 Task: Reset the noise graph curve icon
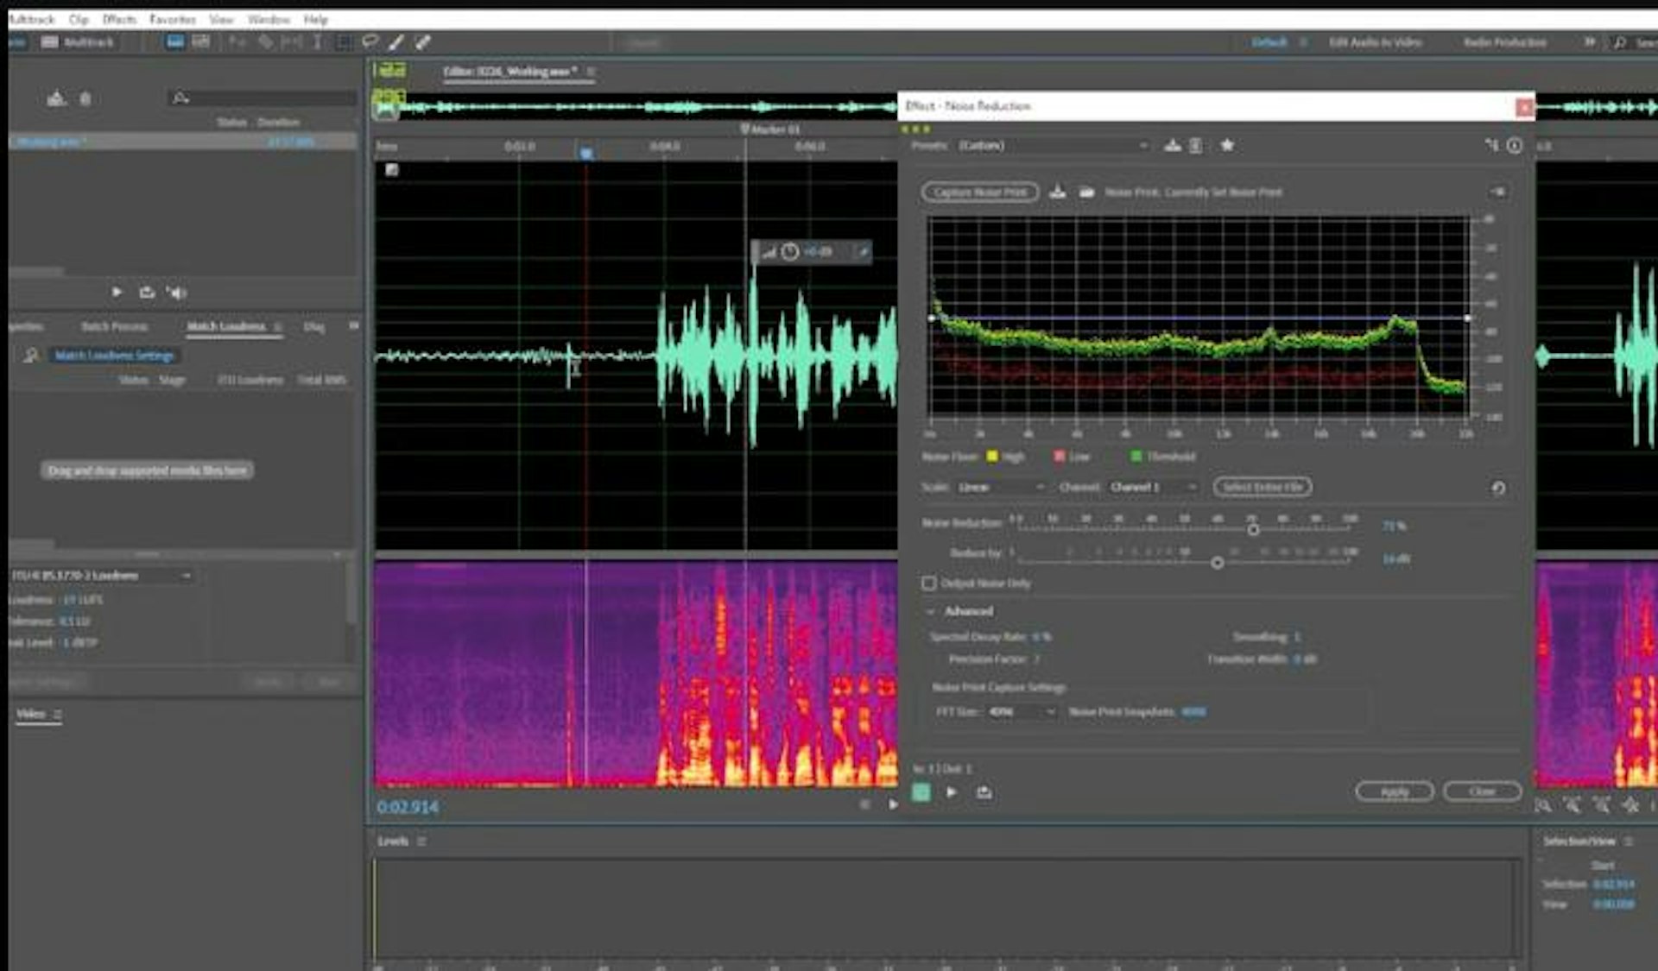pyautogui.click(x=1498, y=489)
